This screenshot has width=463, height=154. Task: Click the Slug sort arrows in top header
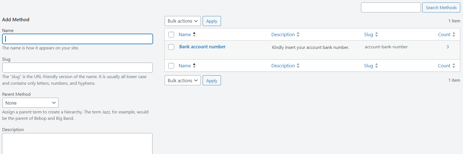[x=376, y=34]
